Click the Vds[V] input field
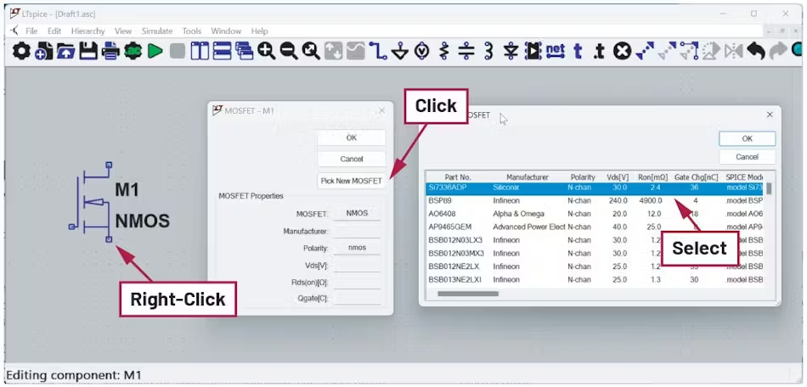 click(x=357, y=265)
